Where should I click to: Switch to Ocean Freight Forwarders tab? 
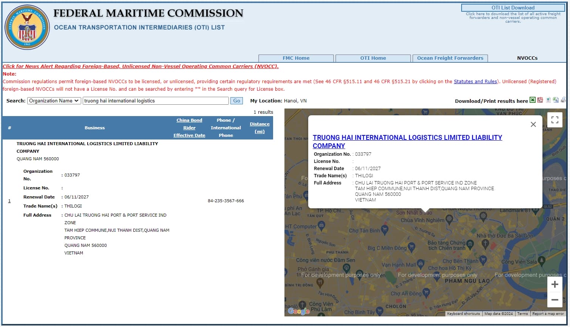450,58
